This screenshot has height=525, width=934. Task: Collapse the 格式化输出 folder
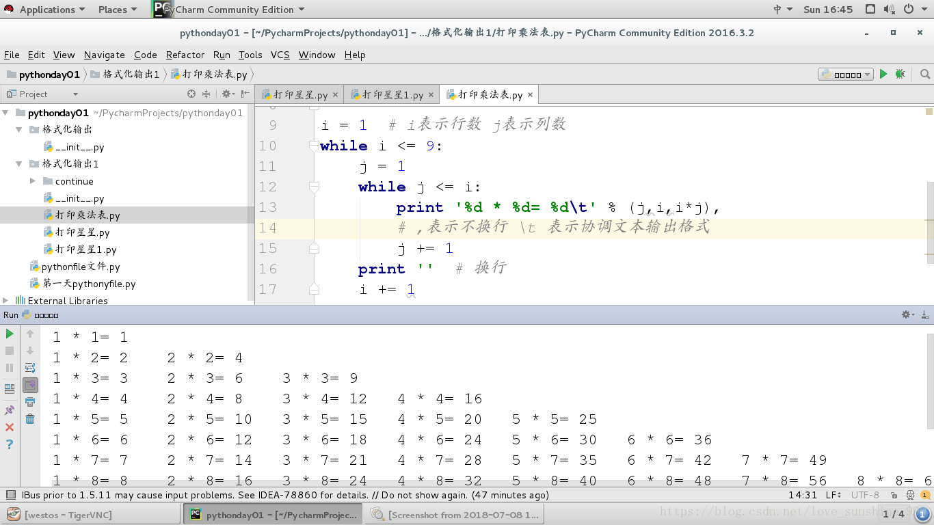[19, 130]
